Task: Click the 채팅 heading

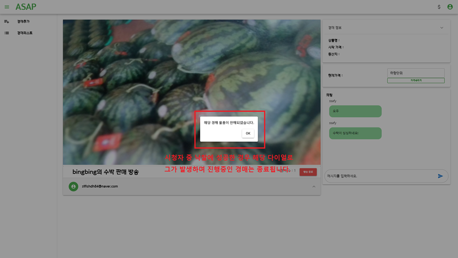Action: coord(329,95)
